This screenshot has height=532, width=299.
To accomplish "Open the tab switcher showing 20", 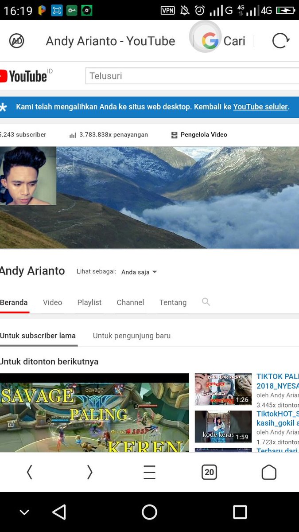I will 210,472.
